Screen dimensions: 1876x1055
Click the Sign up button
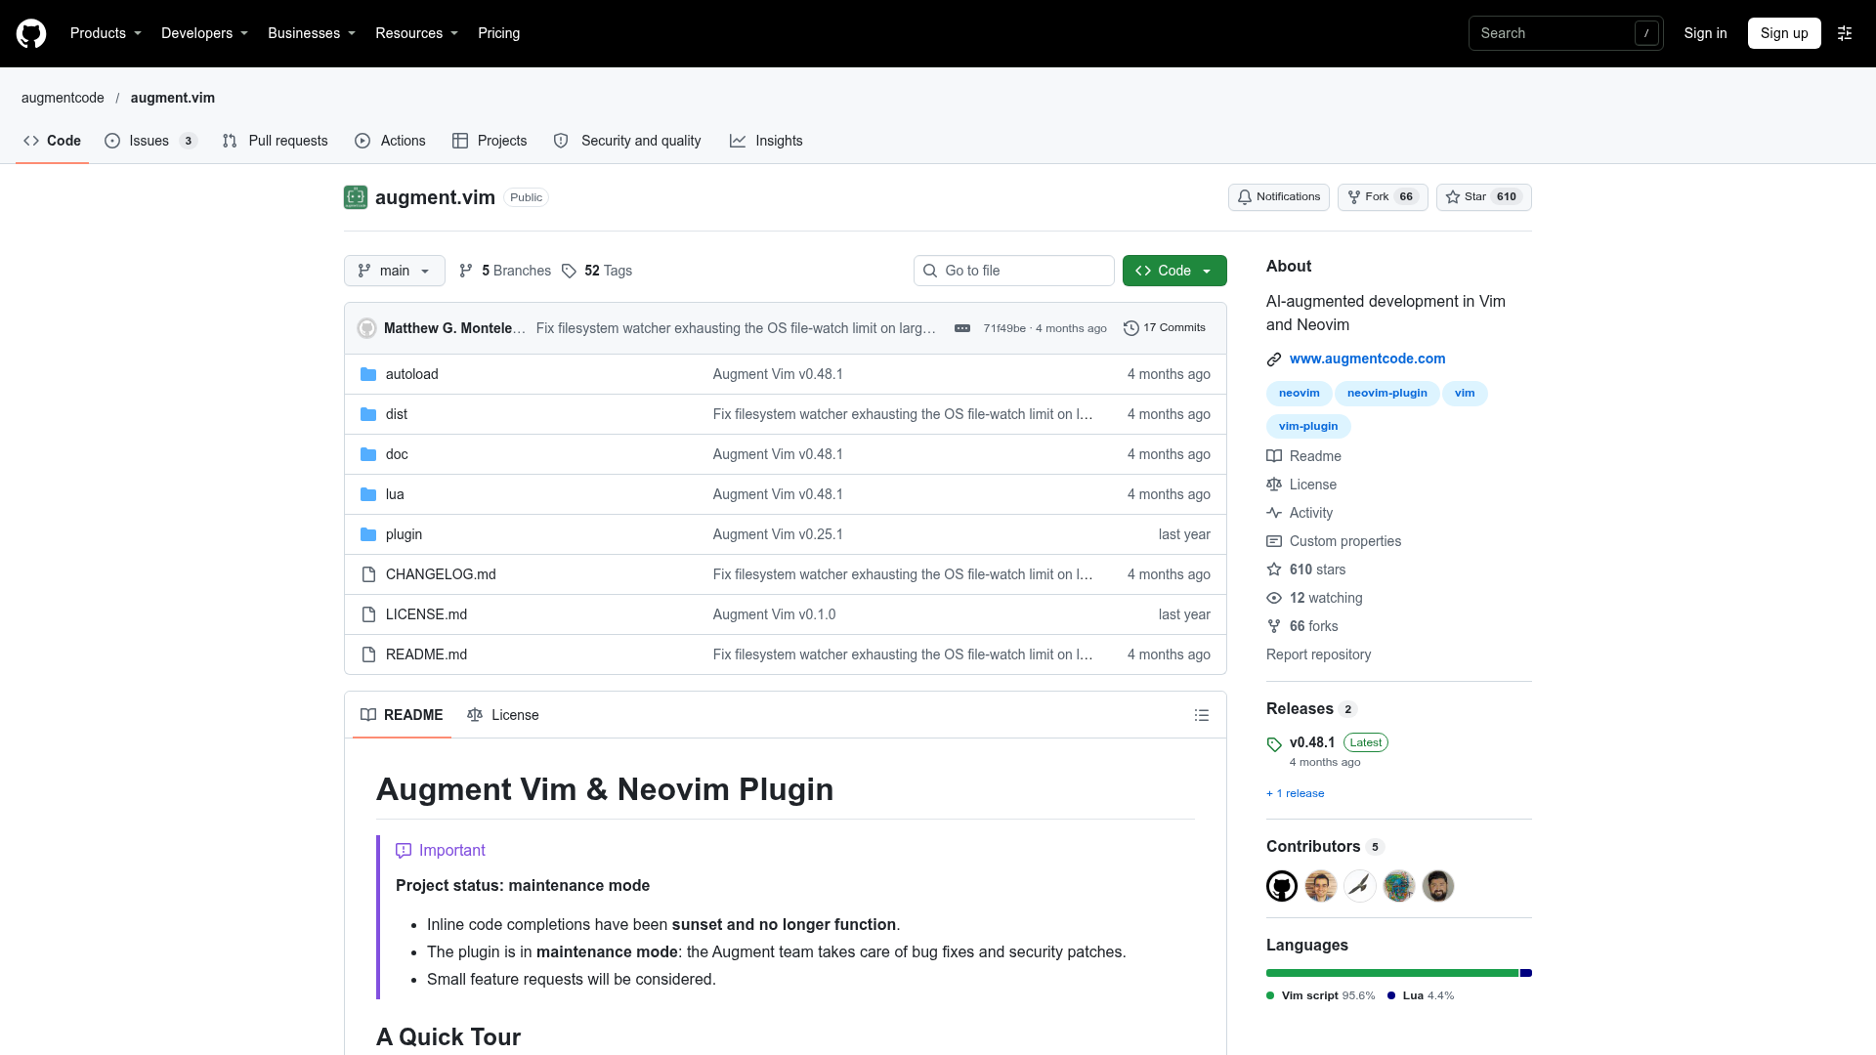coord(1784,33)
